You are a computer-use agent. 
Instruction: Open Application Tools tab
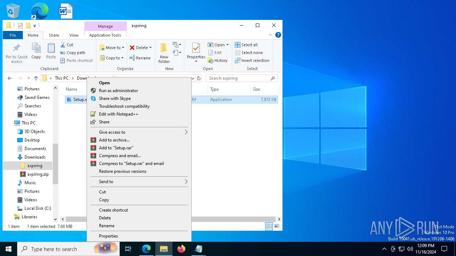tap(105, 35)
